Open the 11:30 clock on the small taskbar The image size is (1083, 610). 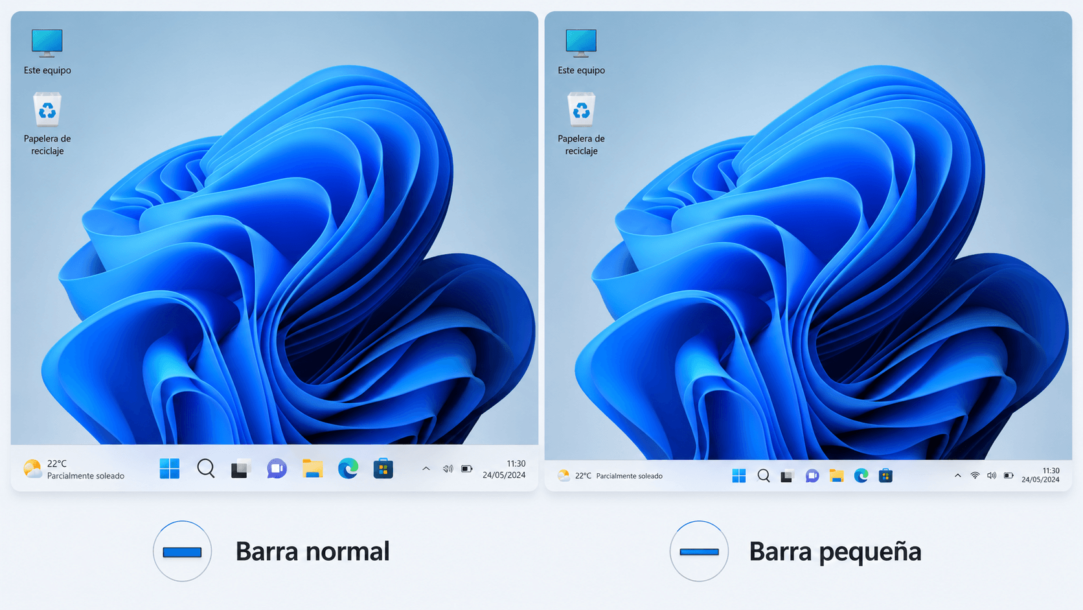point(1041,475)
